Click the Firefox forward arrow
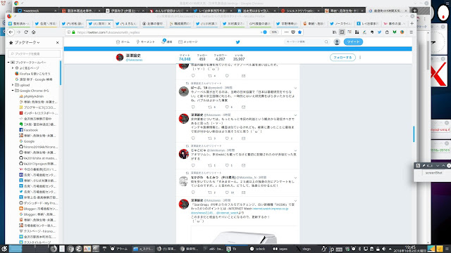451x253 pixels. point(19,32)
